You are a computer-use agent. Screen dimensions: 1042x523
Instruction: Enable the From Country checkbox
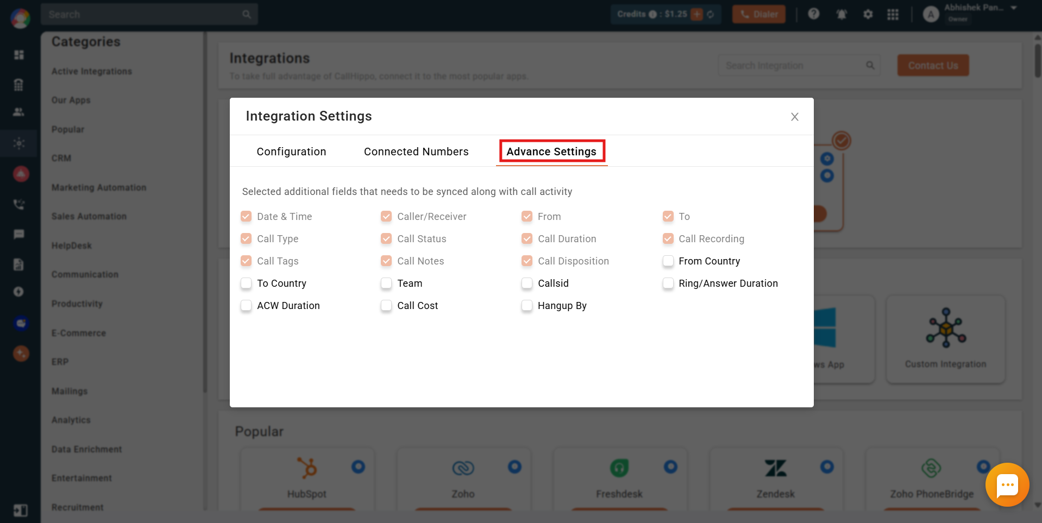tap(668, 261)
